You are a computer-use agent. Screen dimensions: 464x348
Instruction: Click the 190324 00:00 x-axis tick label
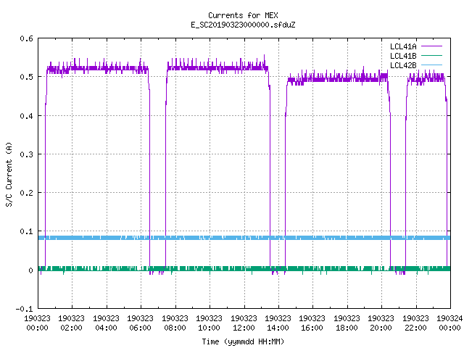pyautogui.click(x=449, y=323)
